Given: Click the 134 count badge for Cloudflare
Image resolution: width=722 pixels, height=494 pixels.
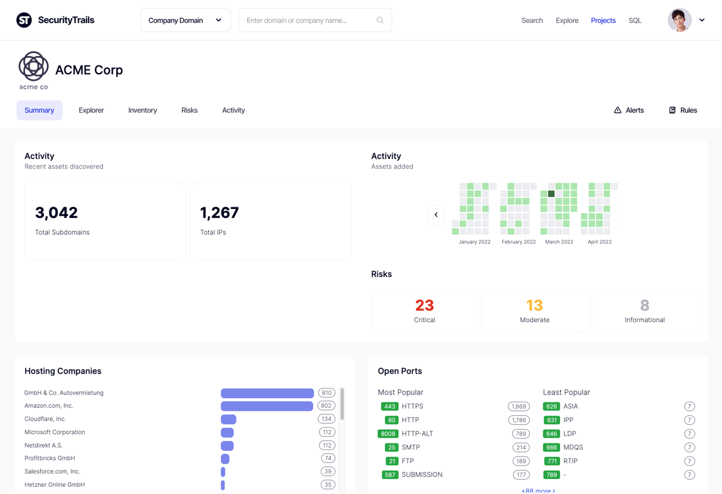Looking at the screenshot, I should [x=327, y=419].
